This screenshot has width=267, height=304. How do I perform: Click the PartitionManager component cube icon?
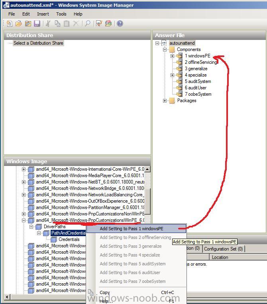click(31, 207)
